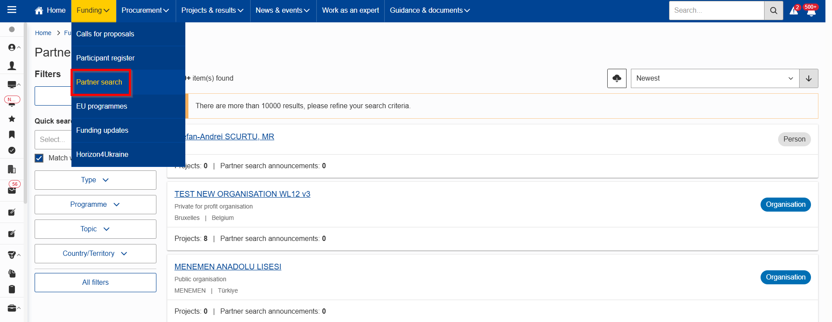Click the user account circle sidebar icon
This screenshot has width=832, height=322.
click(12, 47)
